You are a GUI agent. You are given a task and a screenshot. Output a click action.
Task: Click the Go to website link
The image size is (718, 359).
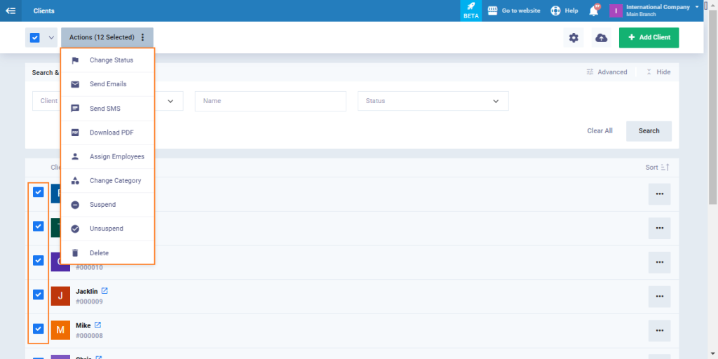pyautogui.click(x=521, y=11)
